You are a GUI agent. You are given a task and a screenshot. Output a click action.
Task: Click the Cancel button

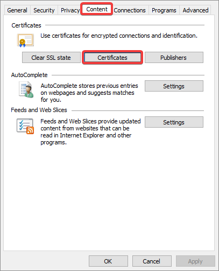pyautogui.click(x=152, y=261)
